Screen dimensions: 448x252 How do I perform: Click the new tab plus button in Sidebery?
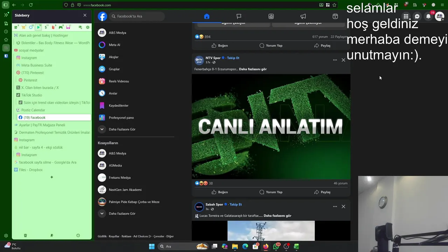pyautogui.click(x=52, y=177)
